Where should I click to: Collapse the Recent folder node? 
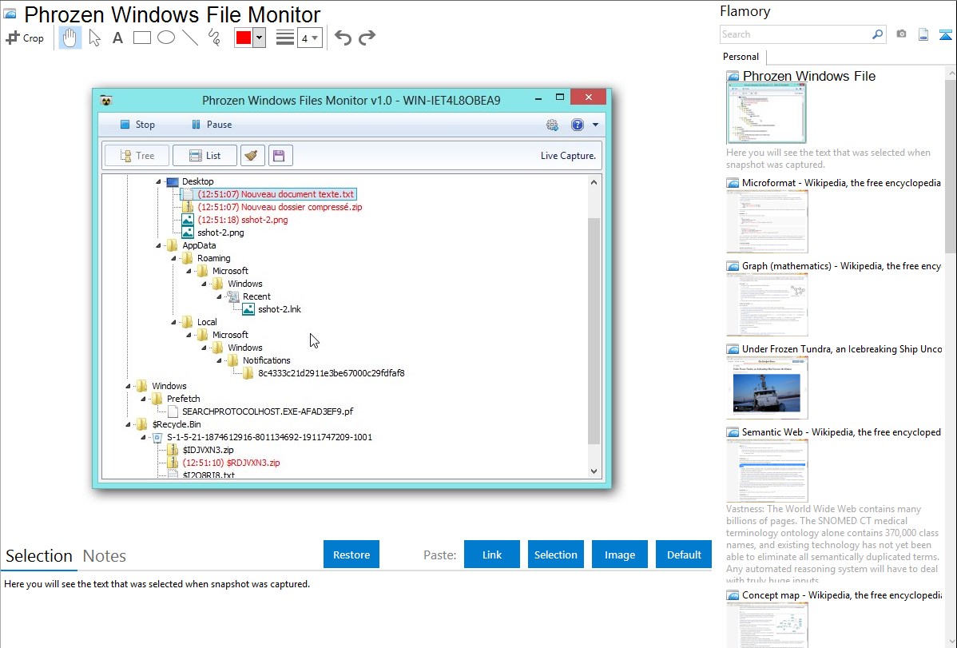click(x=219, y=296)
